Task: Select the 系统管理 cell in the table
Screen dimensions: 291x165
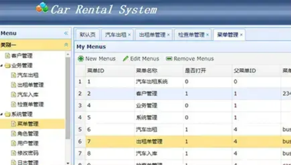Action: point(158,118)
